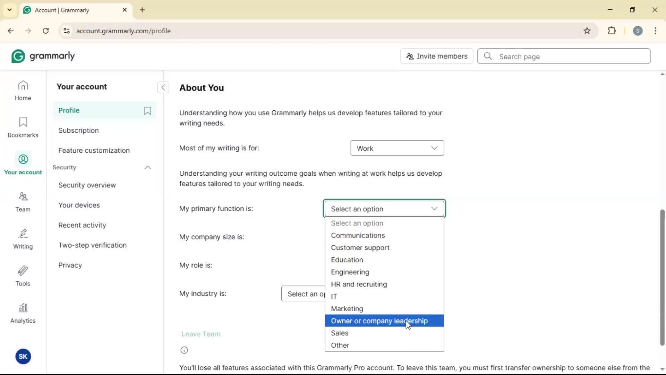Open the Subscription settings page
This screenshot has width=666, height=375.
[x=78, y=131]
